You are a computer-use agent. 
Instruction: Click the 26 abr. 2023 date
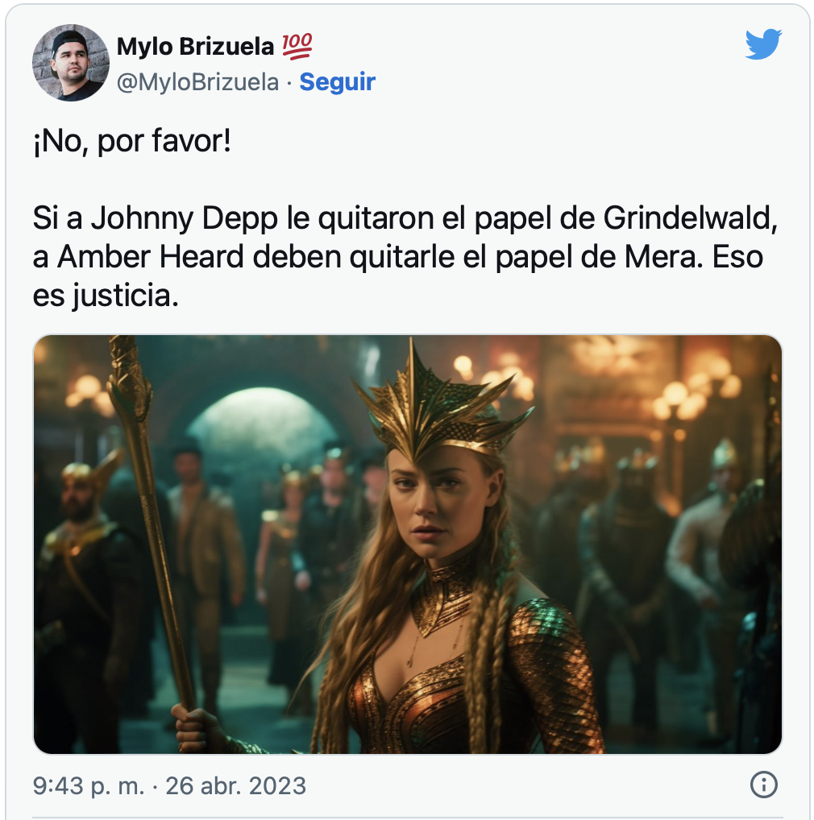pyautogui.click(x=236, y=785)
